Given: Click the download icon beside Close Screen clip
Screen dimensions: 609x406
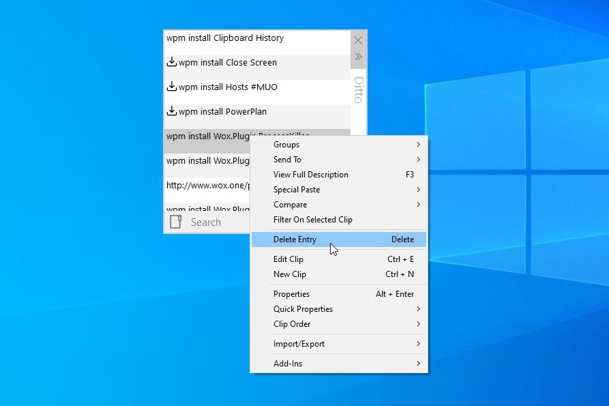Looking at the screenshot, I should tap(171, 62).
